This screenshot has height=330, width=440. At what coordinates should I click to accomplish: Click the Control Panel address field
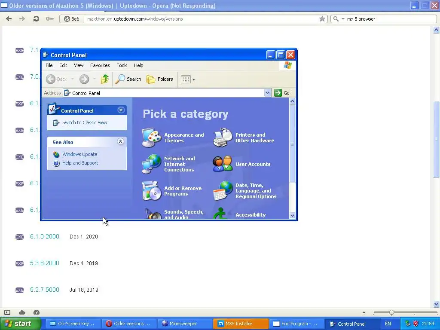[x=164, y=93]
